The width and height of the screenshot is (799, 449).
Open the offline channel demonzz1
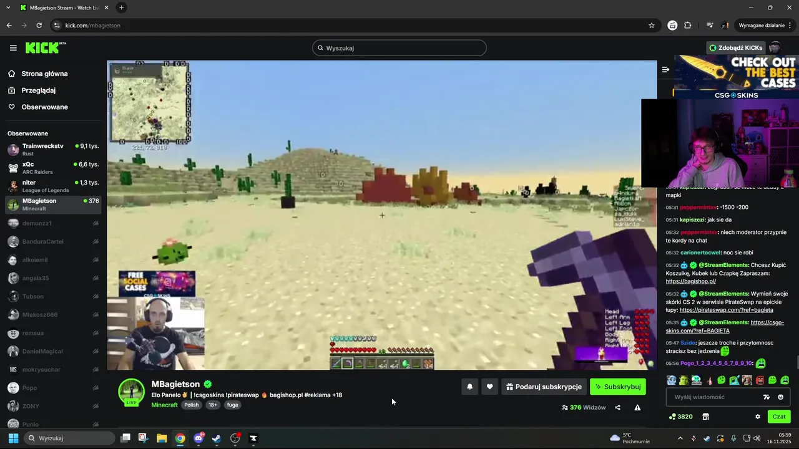(x=53, y=223)
